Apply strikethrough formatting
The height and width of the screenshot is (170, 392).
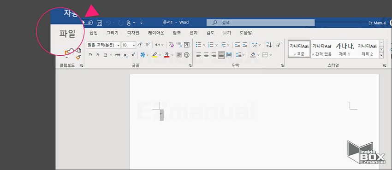(x=118, y=55)
